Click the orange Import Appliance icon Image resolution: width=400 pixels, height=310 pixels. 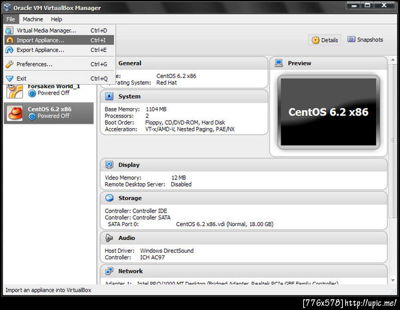tap(10, 40)
